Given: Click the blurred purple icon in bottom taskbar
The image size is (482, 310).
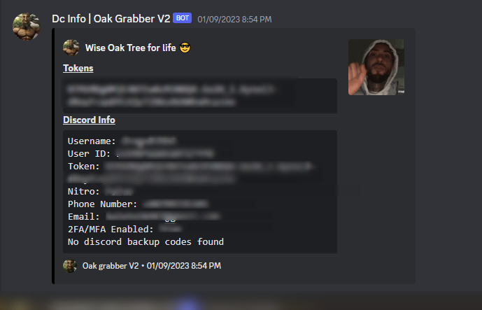Looking at the screenshot, I should click(187, 304).
